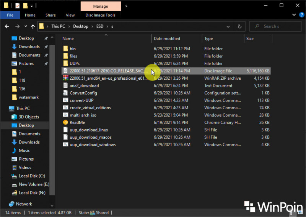Click the Properties quick access icon
This screenshot has height=217, width=306.
17,5
